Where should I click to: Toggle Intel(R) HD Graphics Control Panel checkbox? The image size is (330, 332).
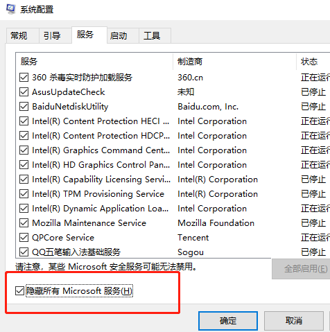click(24, 165)
